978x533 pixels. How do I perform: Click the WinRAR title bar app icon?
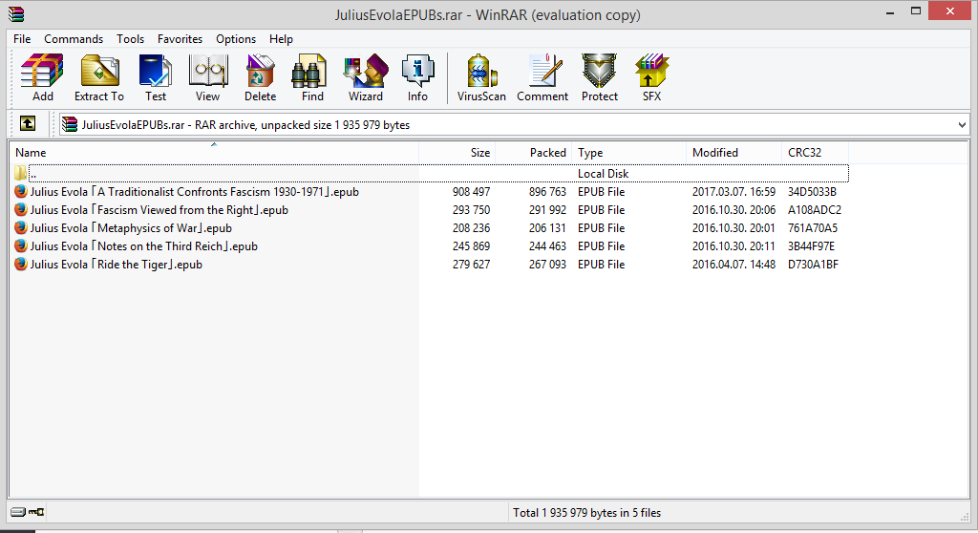pos(16,13)
